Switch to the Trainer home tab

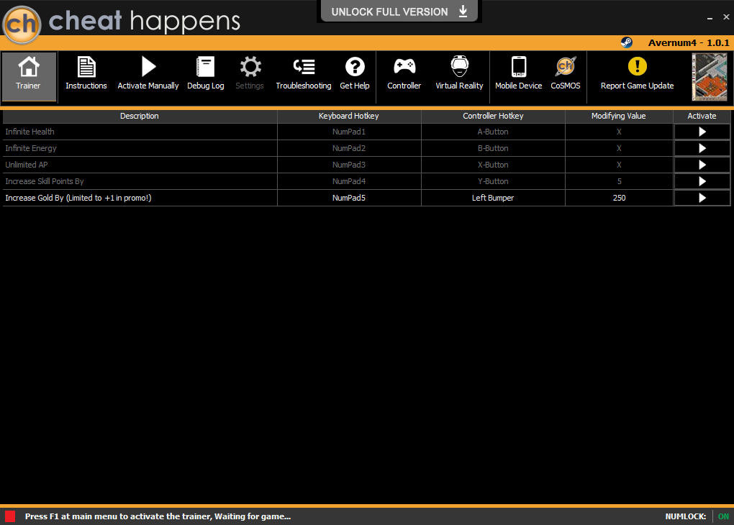click(x=29, y=77)
